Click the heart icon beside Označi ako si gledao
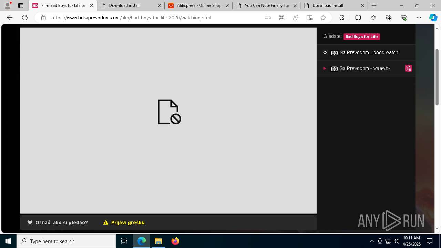The image size is (441, 248). 30,223
